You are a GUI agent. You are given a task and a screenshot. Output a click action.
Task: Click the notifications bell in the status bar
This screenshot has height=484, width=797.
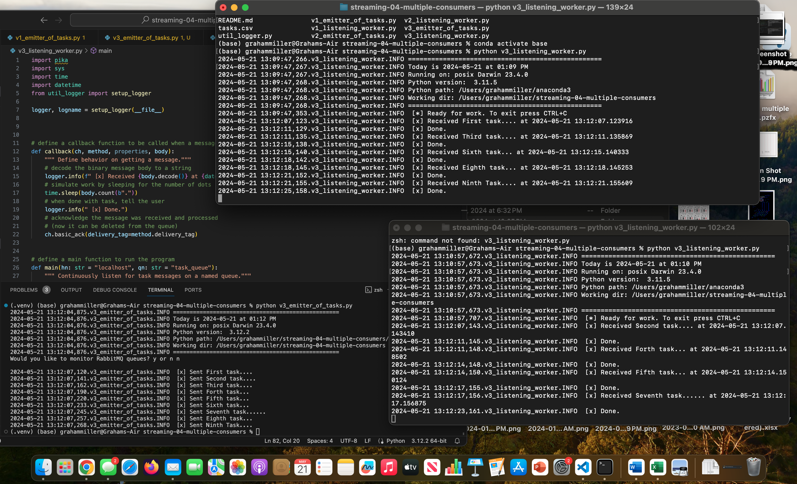click(x=457, y=441)
